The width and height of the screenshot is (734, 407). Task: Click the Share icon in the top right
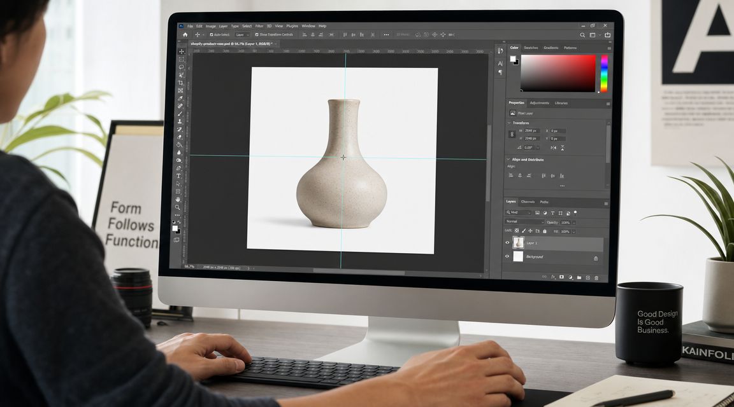(608, 34)
